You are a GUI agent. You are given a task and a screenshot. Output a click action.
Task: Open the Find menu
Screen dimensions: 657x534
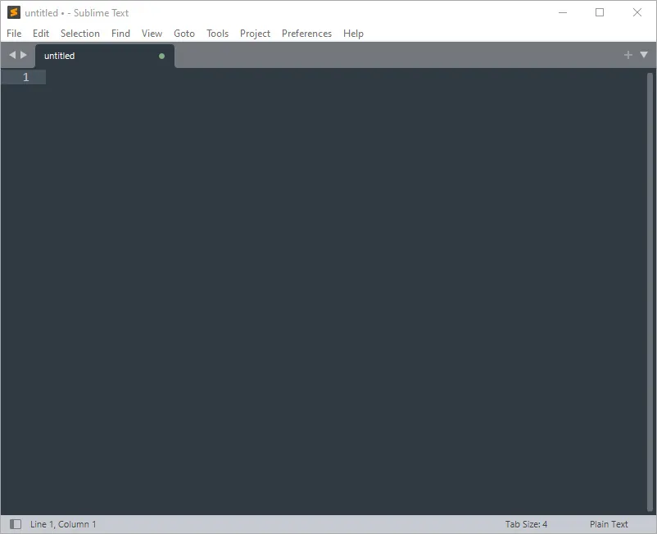pos(120,34)
